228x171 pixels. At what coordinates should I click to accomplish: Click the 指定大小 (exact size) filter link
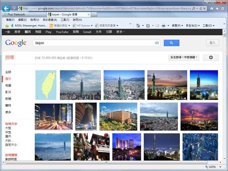[12, 145]
